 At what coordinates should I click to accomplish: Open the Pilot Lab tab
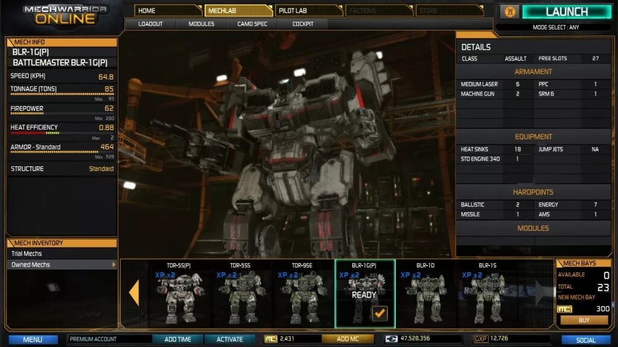[309, 11]
